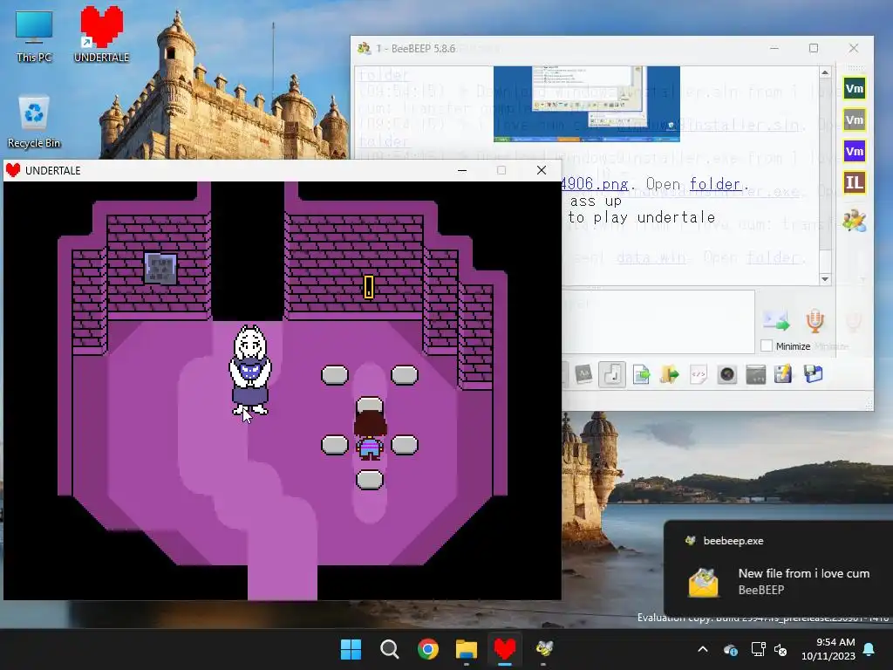Image resolution: width=893 pixels, height=670 pixels.
Task: Click the UNDERTALE heart taskbar button
Action: (505, 649)
